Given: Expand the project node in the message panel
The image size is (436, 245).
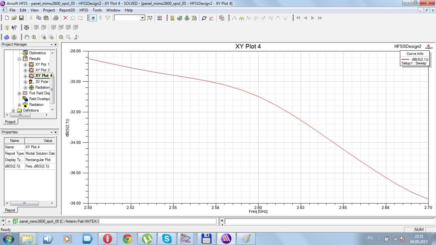Looking at the screenshot, I should [9, 222].
